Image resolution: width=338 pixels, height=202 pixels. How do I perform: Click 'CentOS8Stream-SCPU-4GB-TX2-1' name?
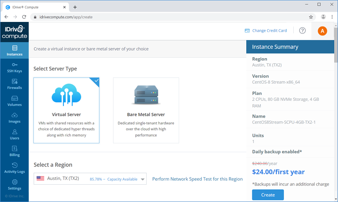pos(284,122)
